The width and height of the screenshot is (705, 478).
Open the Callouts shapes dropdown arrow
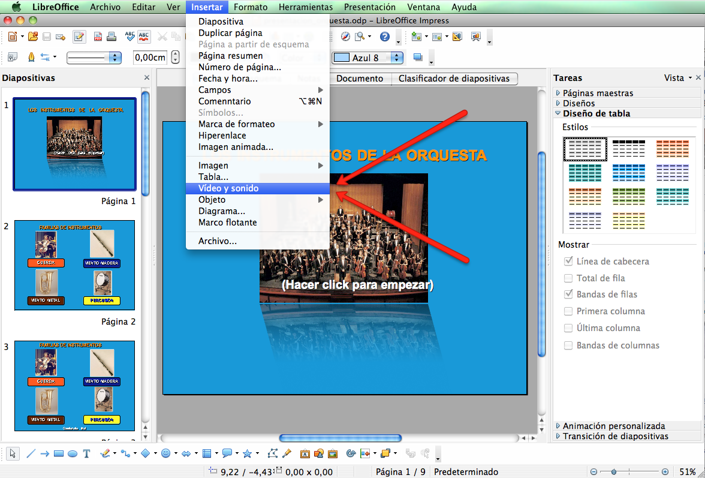[236, 454]
